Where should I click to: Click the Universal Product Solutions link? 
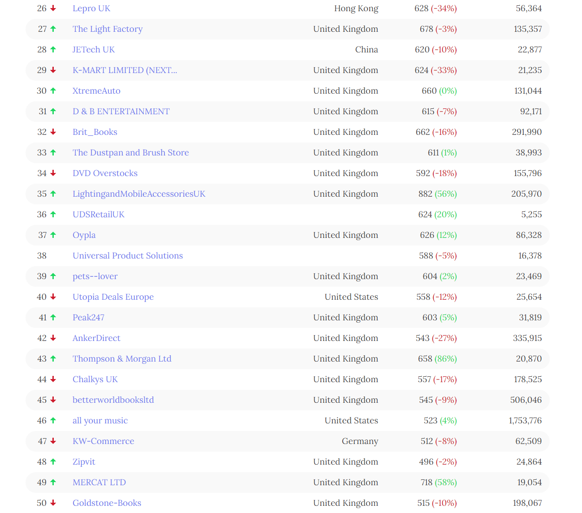(x=127, y=255)
